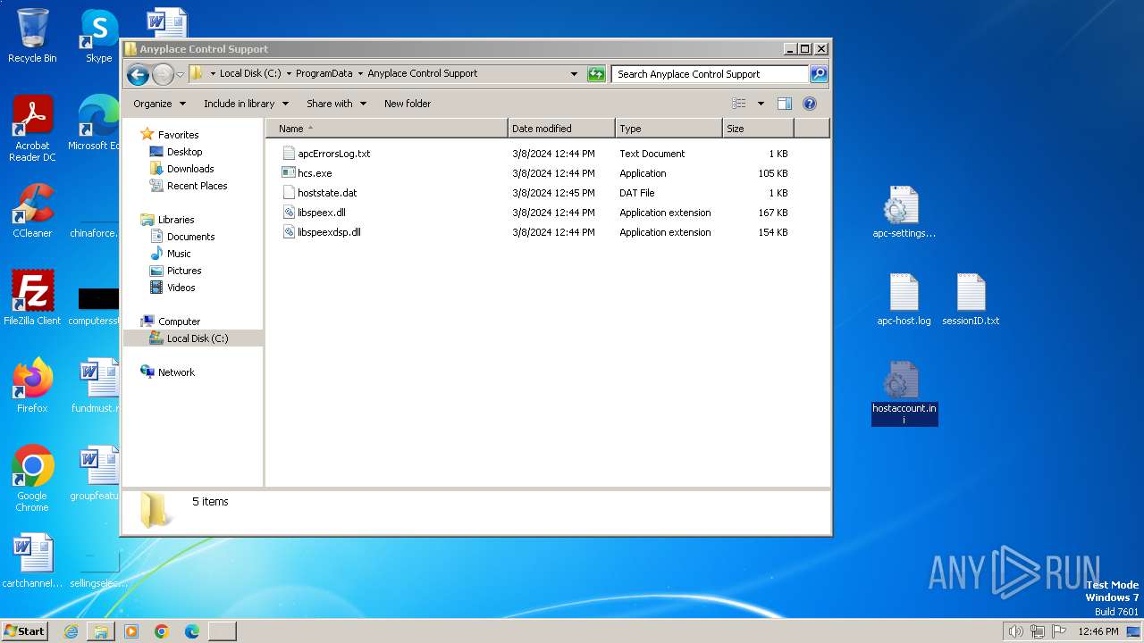Click Favorites in navigation pane
The image size is (1144, 643).
coord(178,135)
